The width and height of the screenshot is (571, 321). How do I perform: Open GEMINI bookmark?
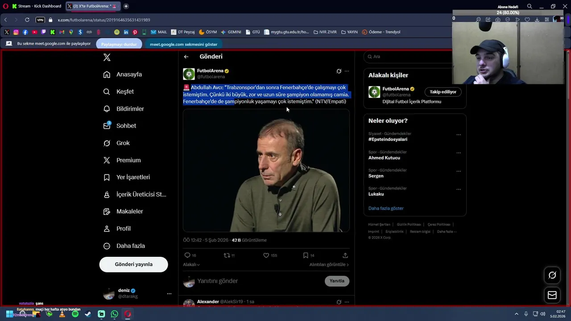coord(231,32)
